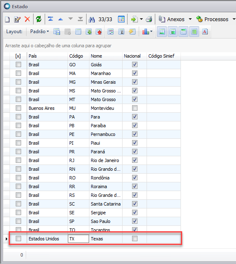Viewport: 236px width, 264px height.
Task: Check the selection box for Goiás row
Action: coord(18,65)
